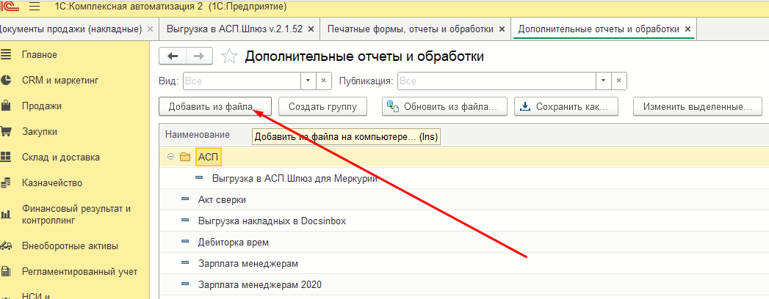Go back with the left arrow
Screen dimensions: 769x299
click(x=173, y=56)
